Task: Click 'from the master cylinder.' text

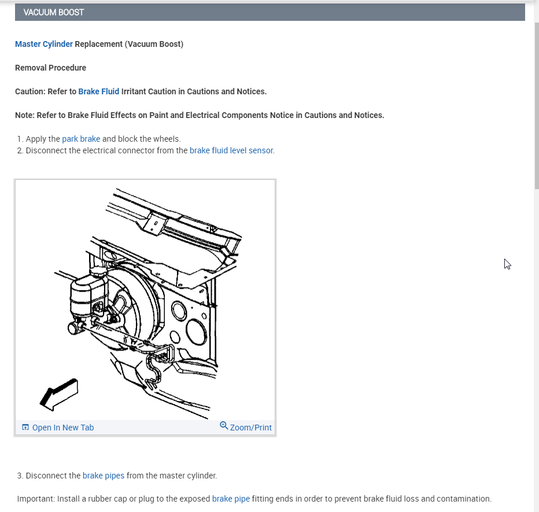Action: click(172, 476)
